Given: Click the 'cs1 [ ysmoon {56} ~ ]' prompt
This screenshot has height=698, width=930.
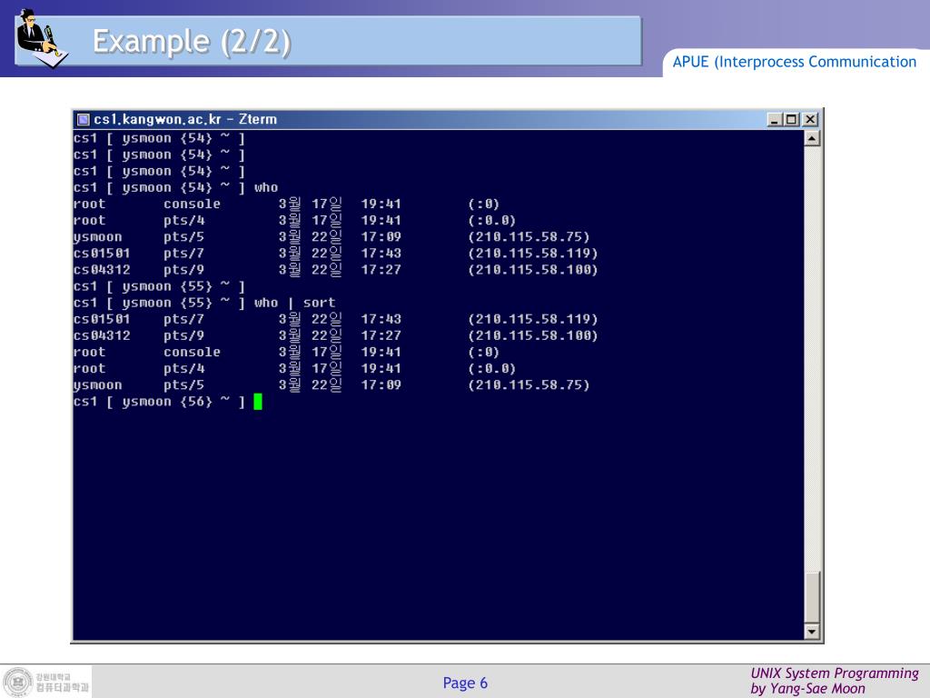Looking at the screenshot, I should click(x=159, y=402).
